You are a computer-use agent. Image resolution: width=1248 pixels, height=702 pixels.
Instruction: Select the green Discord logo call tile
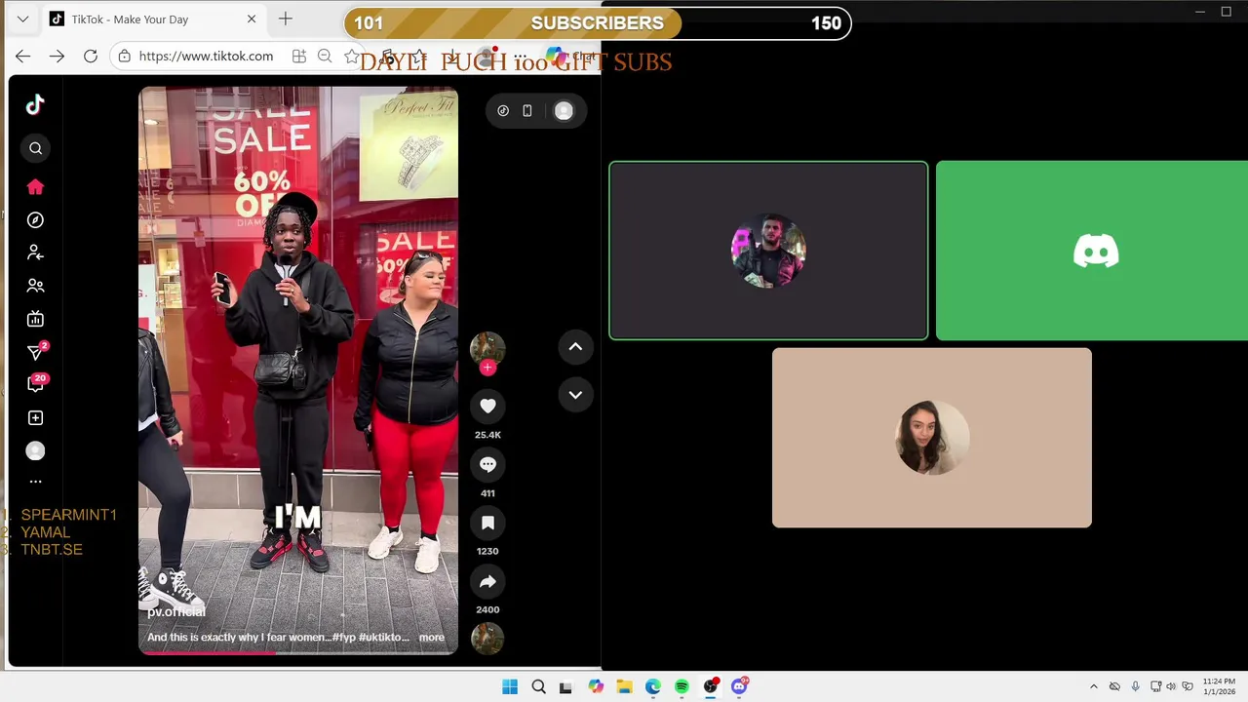[x=1092, y=251]
